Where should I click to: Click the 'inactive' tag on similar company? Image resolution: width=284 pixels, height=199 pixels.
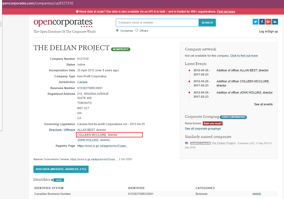click(x=195, y=143)
